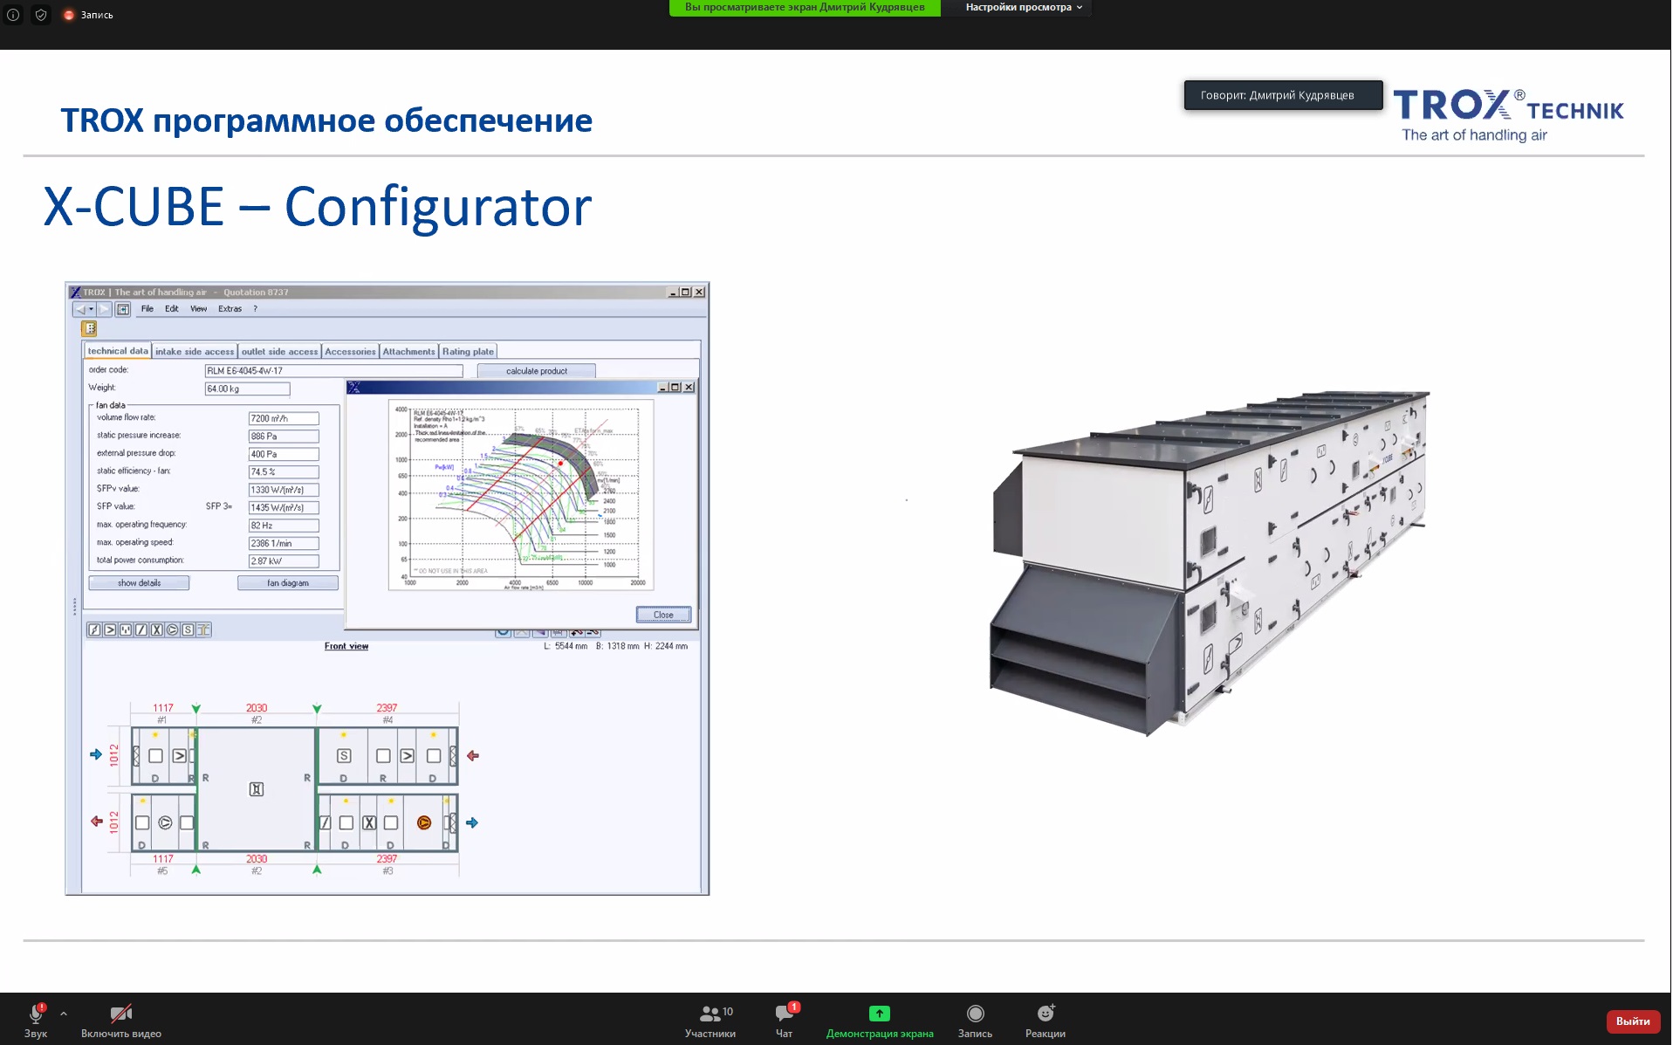Open the Участники participants panel
1673x1045 pixels.
710,1020
